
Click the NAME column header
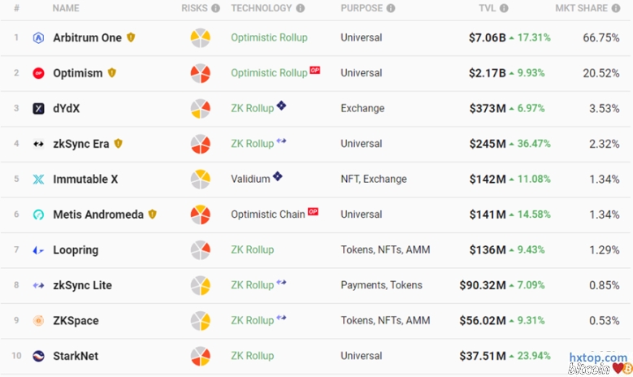(66, 9)
